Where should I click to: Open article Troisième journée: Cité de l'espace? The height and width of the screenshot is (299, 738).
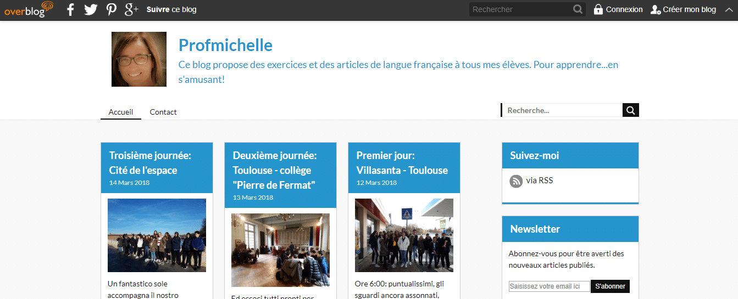[x=150, y=163]
